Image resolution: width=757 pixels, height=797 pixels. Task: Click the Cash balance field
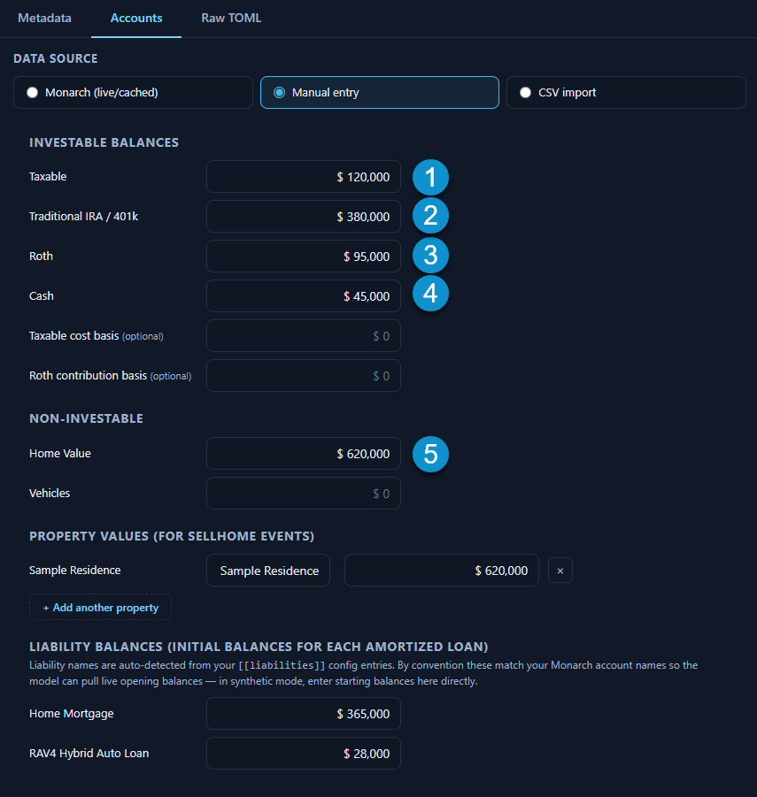coord(304,295)
